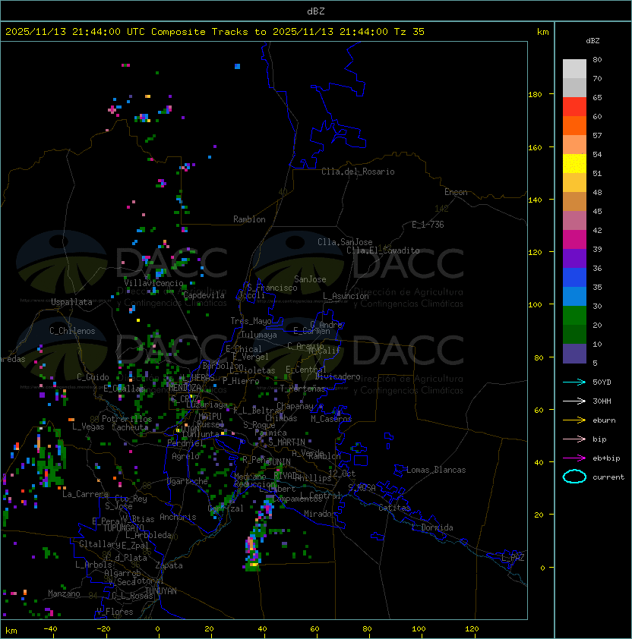Click the Ugarteche place label

tap(188, 481)
